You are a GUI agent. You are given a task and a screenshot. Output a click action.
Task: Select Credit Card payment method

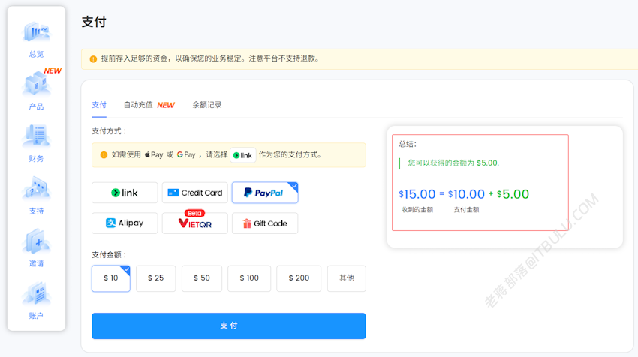[x=195, y=193]
